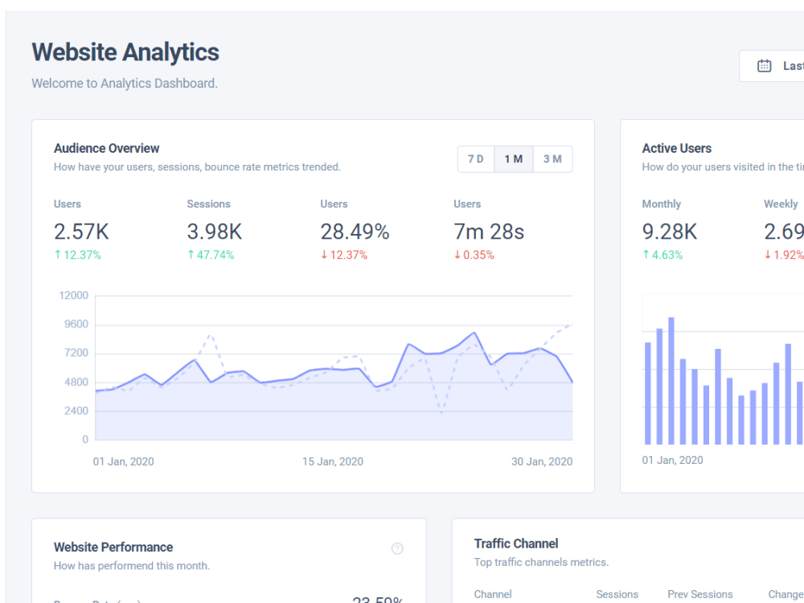Click the Users percentage metric 28.49%
804x603 pixels.
(355, 232)
